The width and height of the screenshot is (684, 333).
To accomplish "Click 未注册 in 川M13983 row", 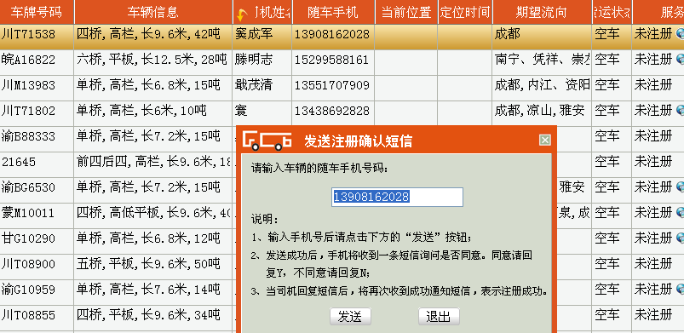I will point(653,85).
